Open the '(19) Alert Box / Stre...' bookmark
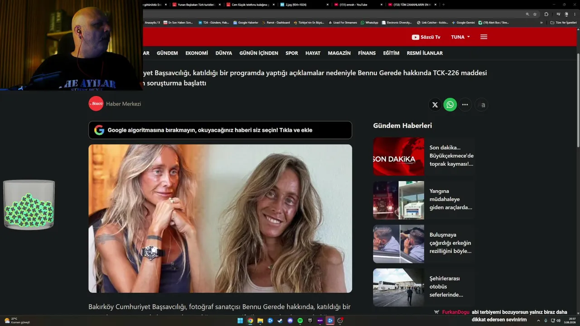This screenshot has width=580, height=326. coord(493,23)
